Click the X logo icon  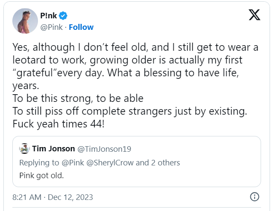click(254, 15)
